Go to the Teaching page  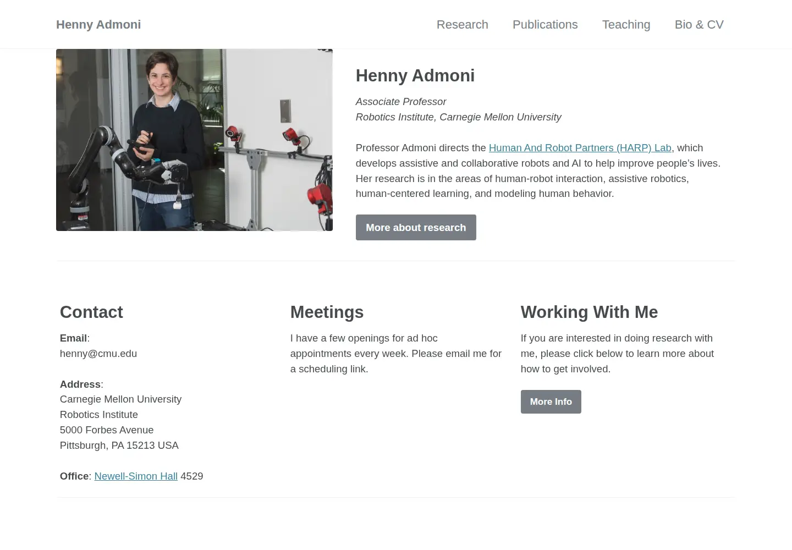pos(626,25)
